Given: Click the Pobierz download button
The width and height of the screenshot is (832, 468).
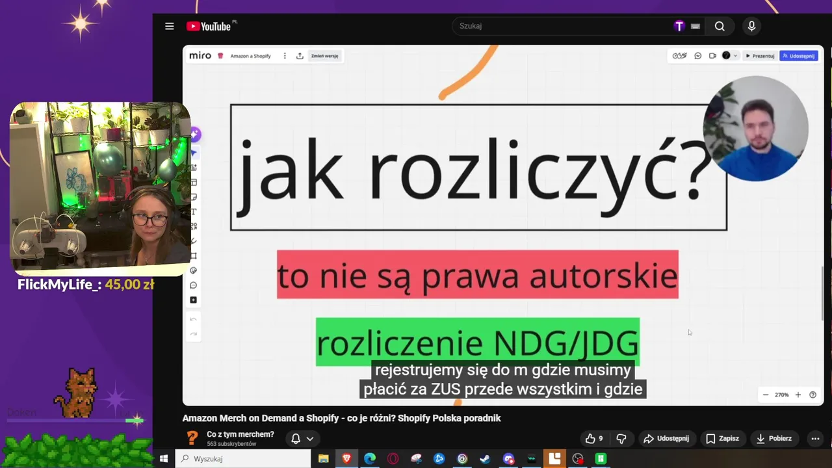Looking at the screenshot, I should [x=773, y=439].
